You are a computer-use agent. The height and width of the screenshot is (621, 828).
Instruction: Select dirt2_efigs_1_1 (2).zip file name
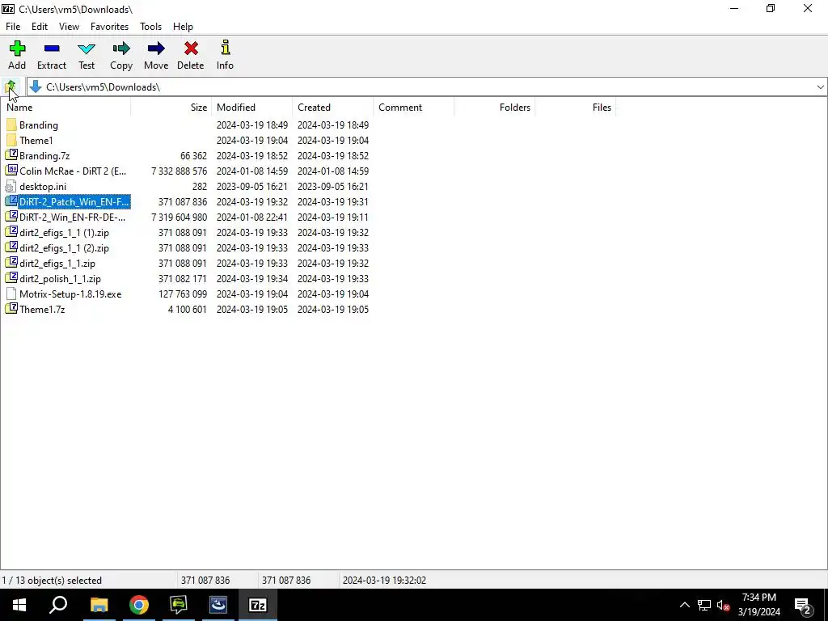(x=64, y=247)
